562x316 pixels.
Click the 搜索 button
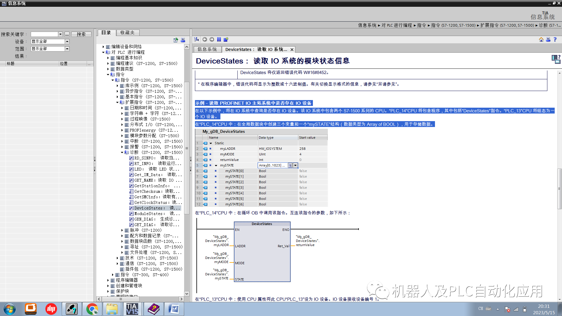point(81,34)
